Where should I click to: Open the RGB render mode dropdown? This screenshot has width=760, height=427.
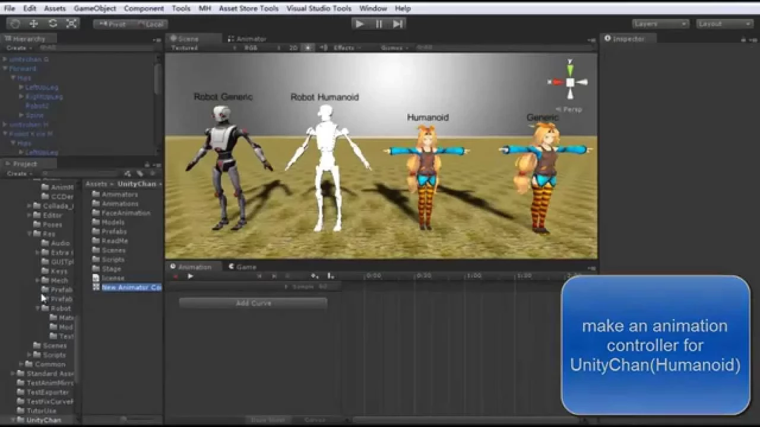tap(263, 48)
